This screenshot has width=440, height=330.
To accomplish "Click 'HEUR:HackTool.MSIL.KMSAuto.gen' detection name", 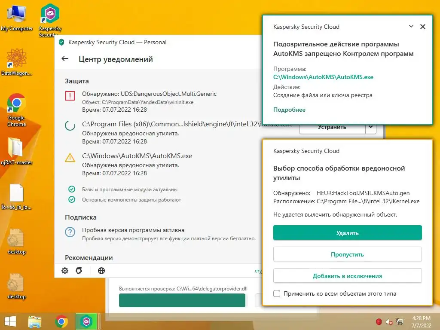I will (363, 193).
